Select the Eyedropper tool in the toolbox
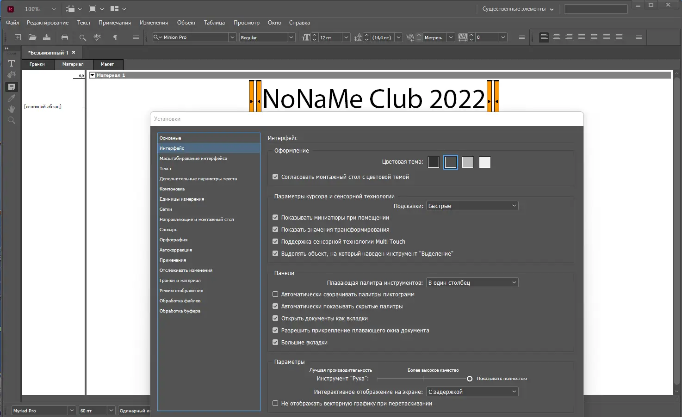This screenshot has width=682, height=417. (x=12, y=98)
